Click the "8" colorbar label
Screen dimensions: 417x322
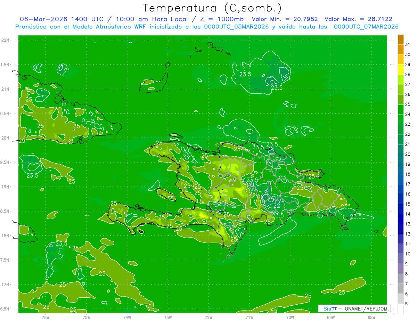coord(407,274)
